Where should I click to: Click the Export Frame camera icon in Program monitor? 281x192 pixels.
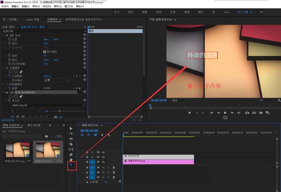click(261, 112)
